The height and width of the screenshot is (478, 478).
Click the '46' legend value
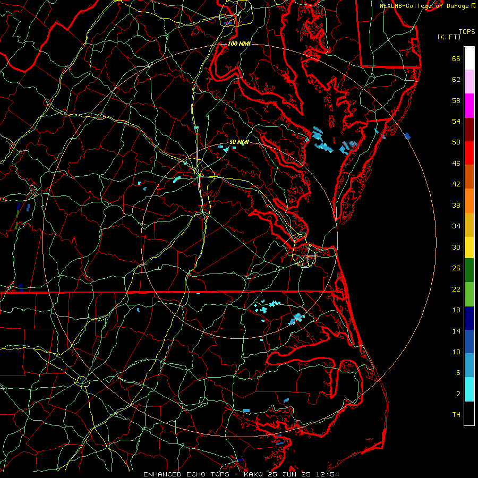[456, 164]
